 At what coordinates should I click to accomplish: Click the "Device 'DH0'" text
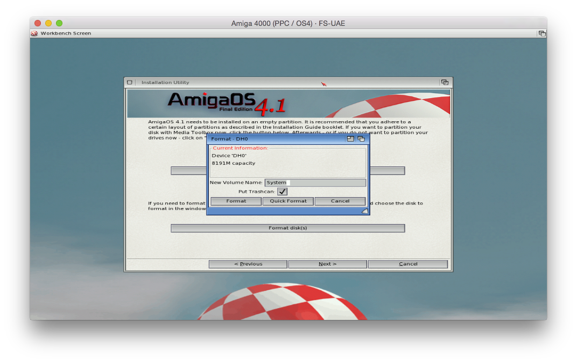point(229,156)
